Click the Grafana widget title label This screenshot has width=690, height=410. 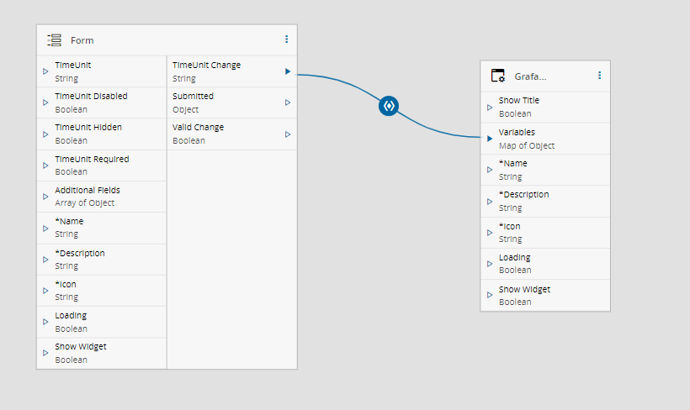pyautogui.click(x=530, y=76)
